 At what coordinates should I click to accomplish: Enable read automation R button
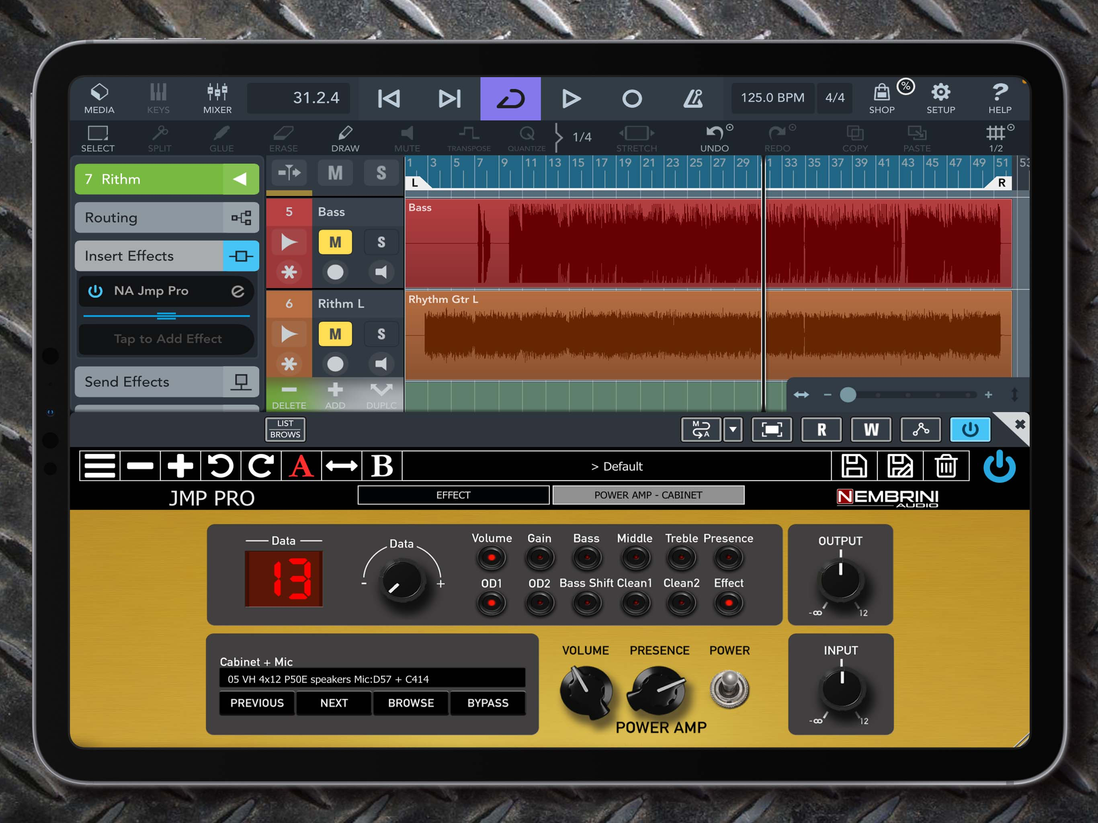pos(821,429)
